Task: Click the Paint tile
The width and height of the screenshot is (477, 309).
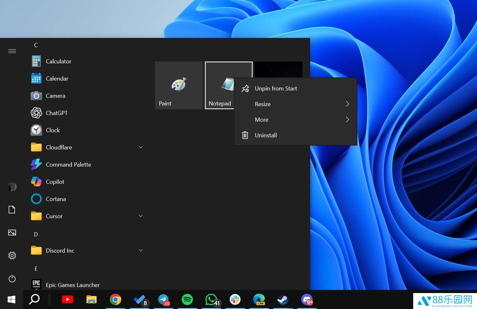Action: [179, 85]
